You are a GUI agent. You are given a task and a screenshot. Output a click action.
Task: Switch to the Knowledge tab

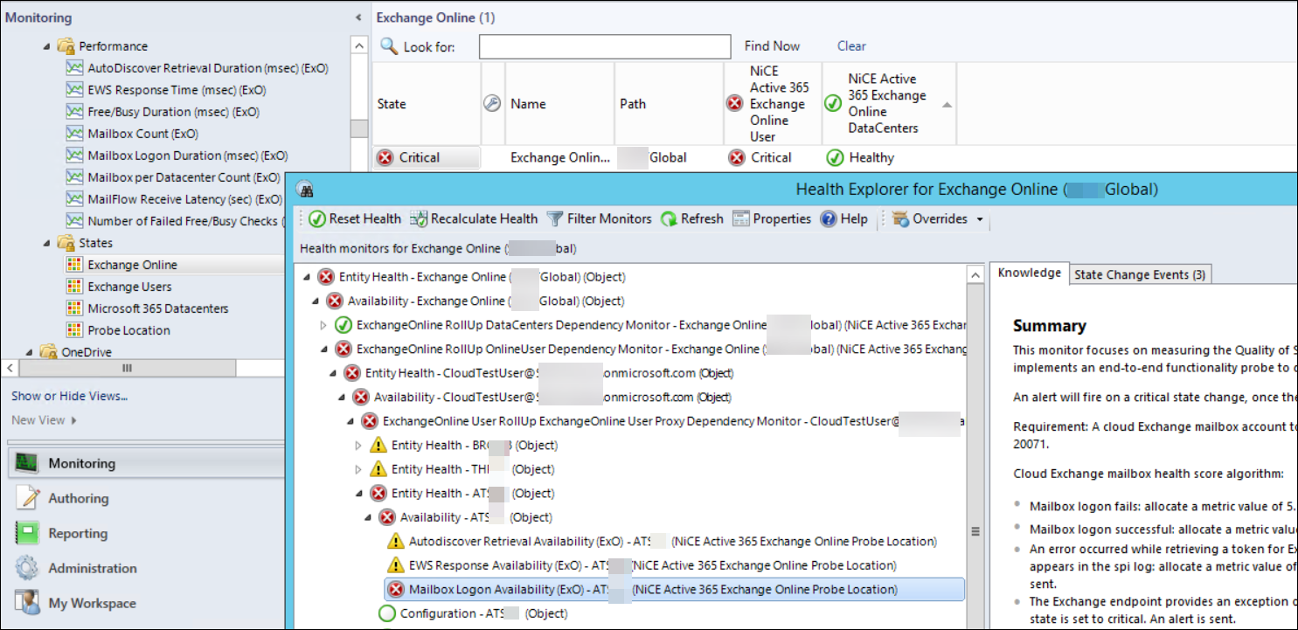click(1029, 272)
